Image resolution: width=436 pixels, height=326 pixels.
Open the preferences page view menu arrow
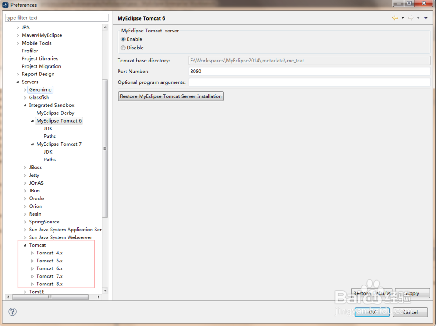tap(426, 18)
